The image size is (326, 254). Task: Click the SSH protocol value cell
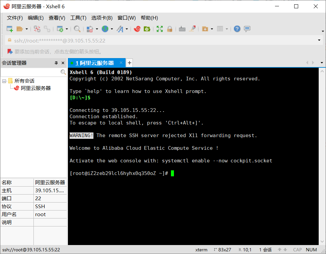point(50,207)
